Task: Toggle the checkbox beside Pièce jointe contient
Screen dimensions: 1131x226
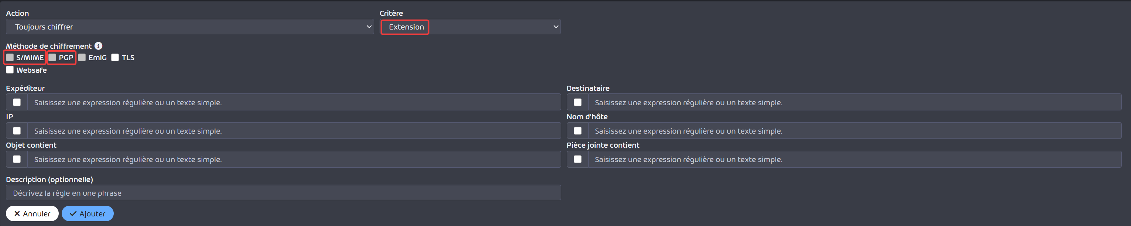Action: 578,159
